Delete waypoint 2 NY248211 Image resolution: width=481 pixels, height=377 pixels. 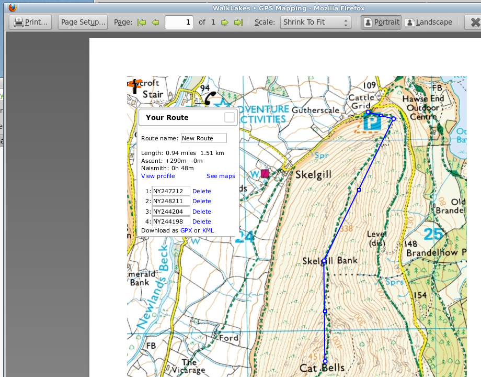click(x=201, y=201)
